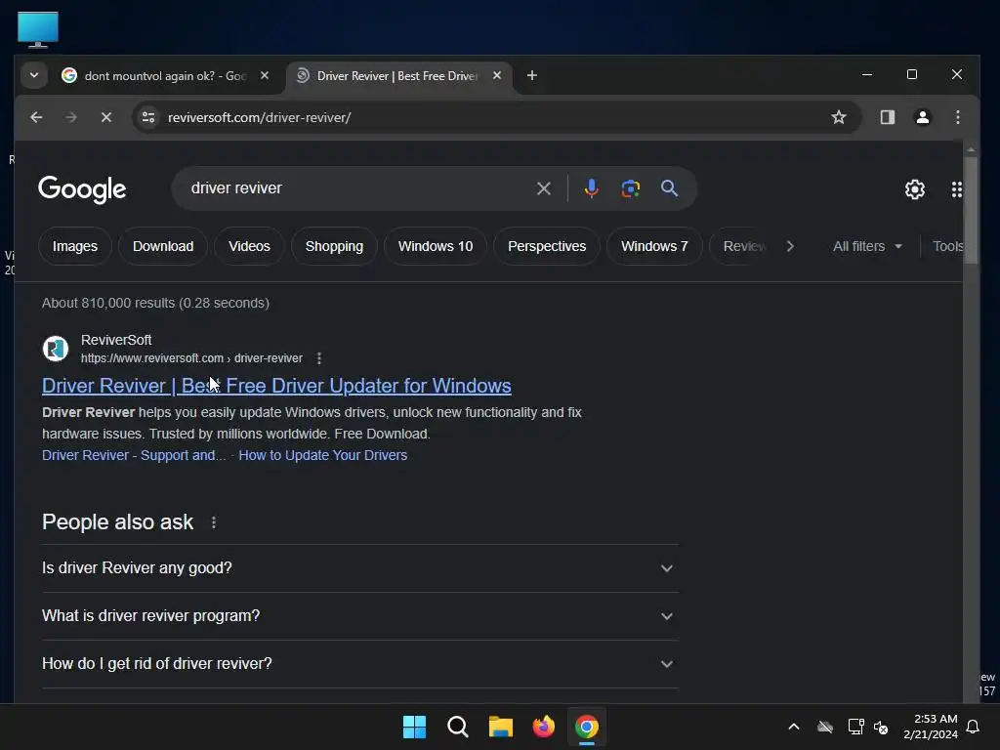Select the Shopping filter chip

pyautogui.click(x=334, y=246)
